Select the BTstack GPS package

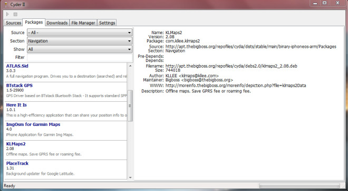click(65, 92)
